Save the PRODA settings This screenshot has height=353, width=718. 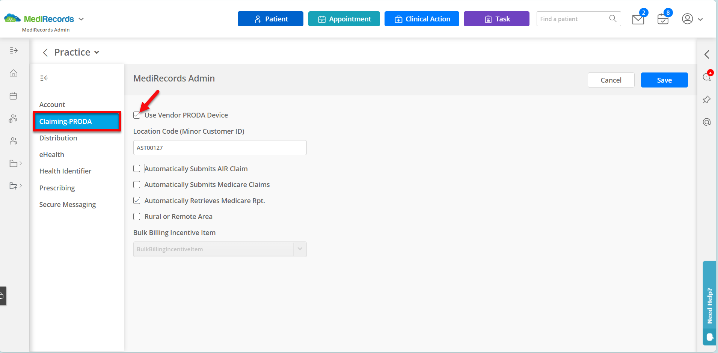pyautogui.click(x=664, y=80)
